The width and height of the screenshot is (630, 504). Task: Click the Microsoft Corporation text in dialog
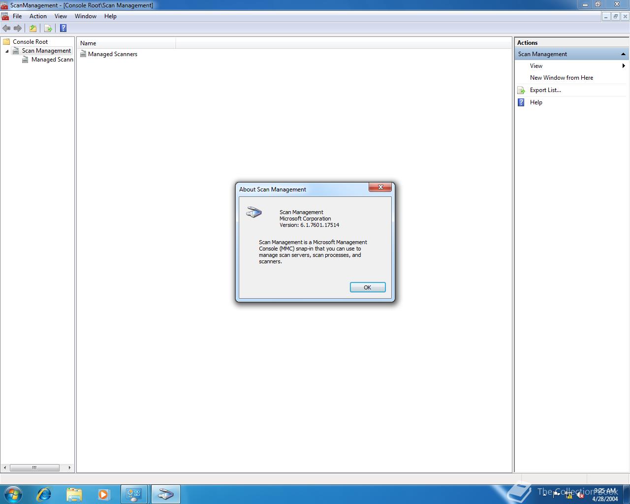pos(305,219)
